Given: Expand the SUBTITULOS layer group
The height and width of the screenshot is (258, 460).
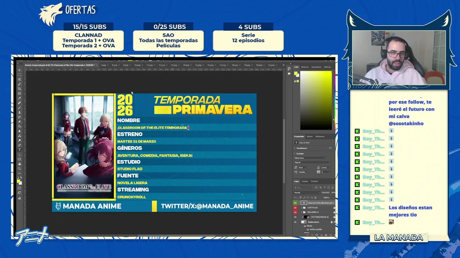Looking at the screenshot, I should tap(302, 207).
